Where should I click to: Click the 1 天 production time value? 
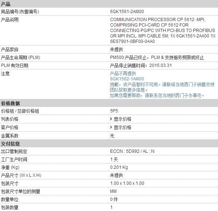[114, 159]
